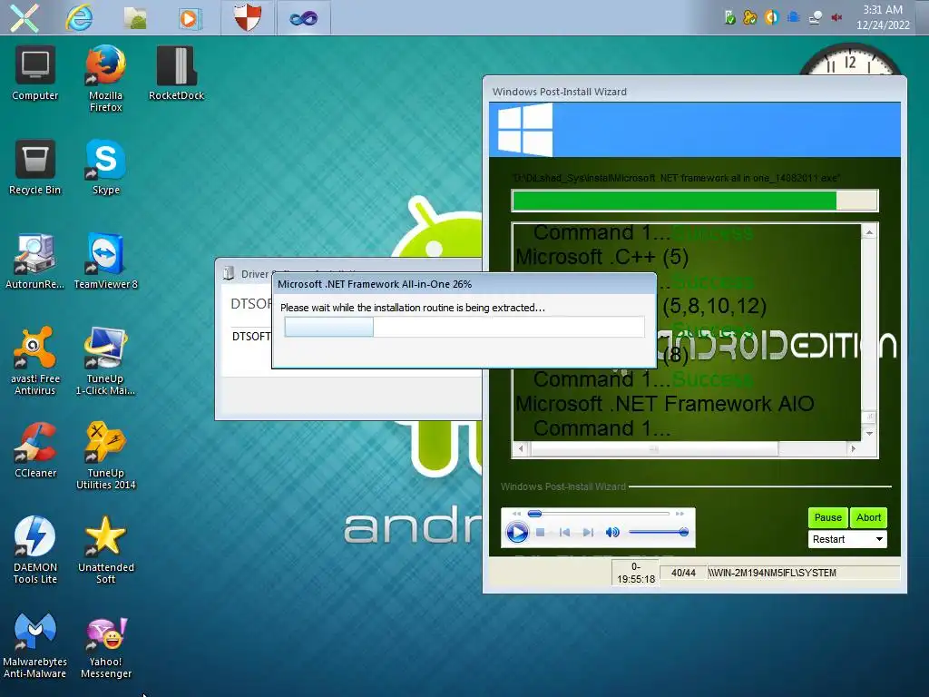Image resolution: width=929 pixels, height=697 pixels.
Task: Open the Recycle Bin icon
Action: point(35,168)
